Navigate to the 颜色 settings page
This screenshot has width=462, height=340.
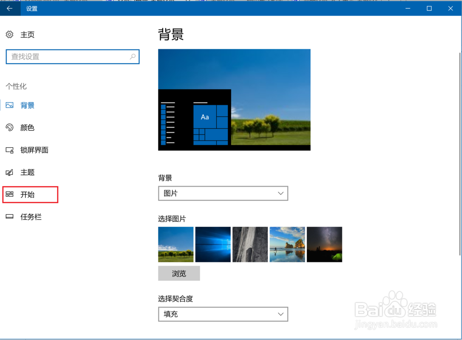pos(27,127)
